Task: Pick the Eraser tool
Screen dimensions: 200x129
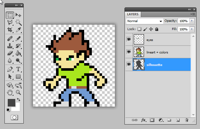Action: (10, 53)
